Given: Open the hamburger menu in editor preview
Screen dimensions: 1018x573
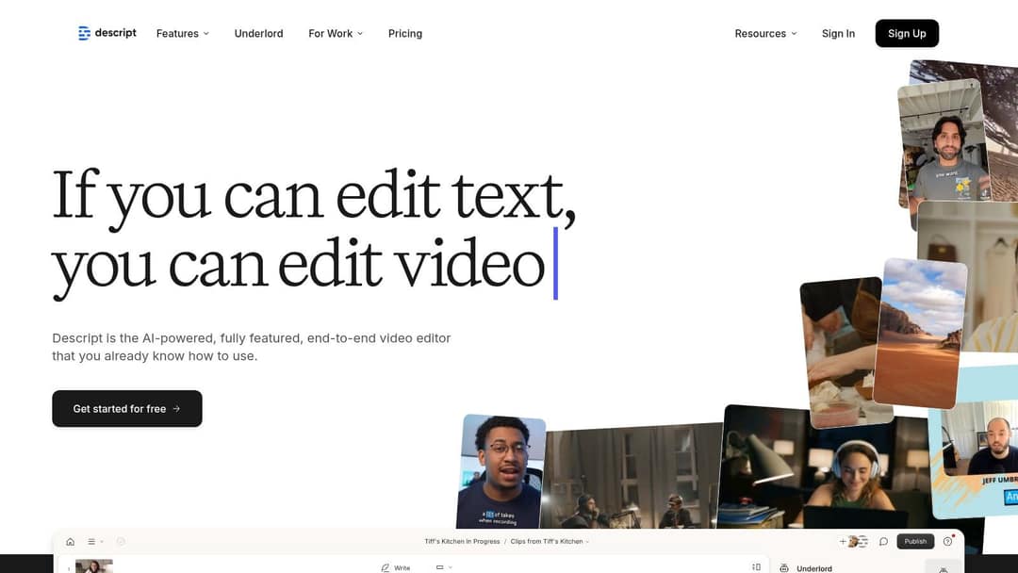Looking at the screenshot, I should tap(91, 541).
